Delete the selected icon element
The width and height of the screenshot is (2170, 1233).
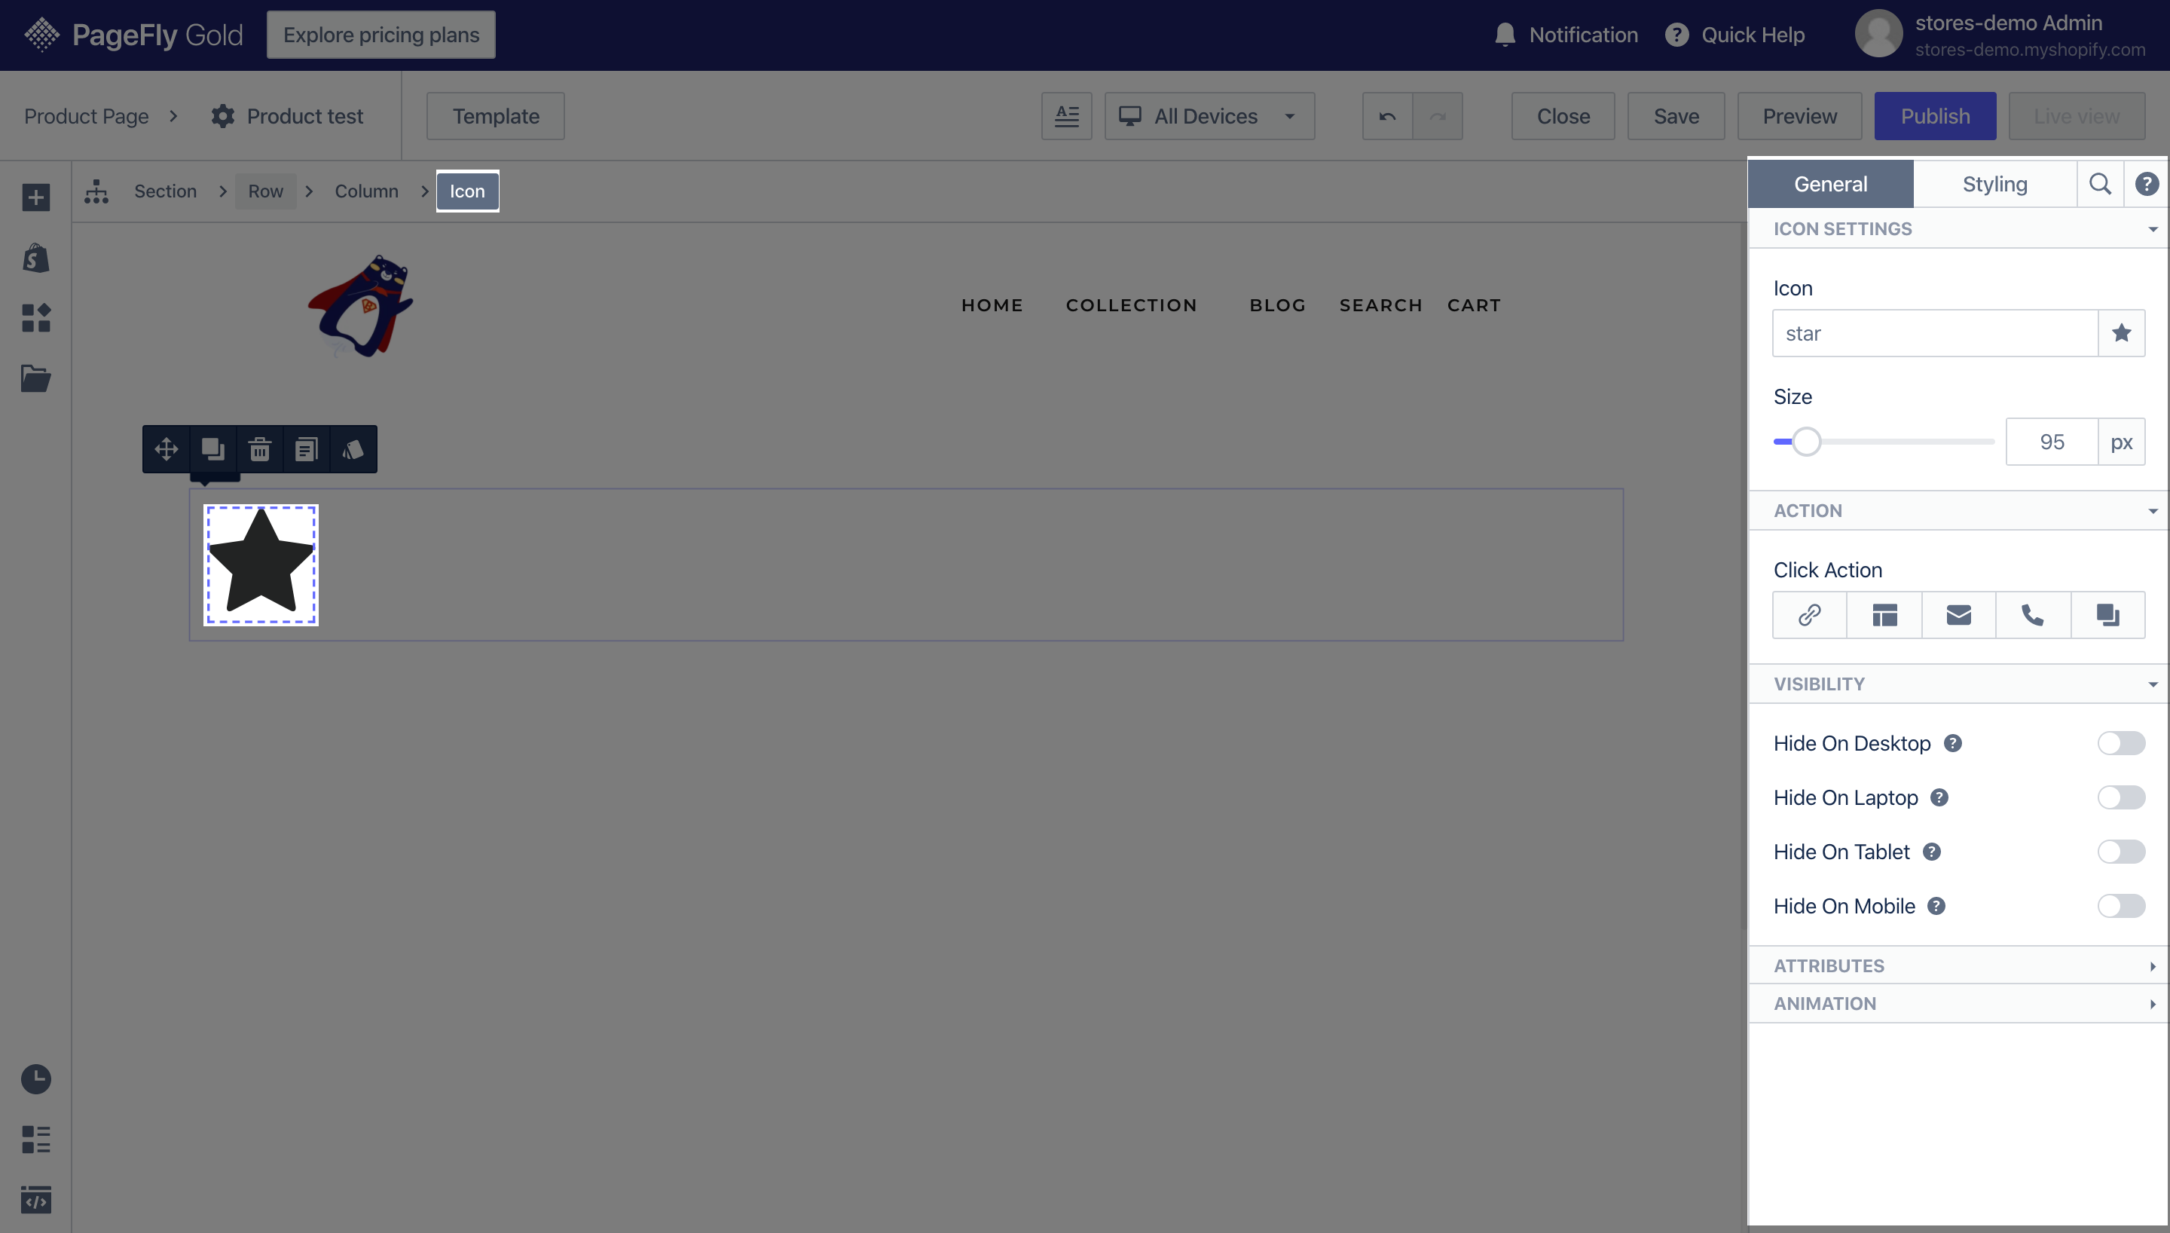tap(260, 449)
